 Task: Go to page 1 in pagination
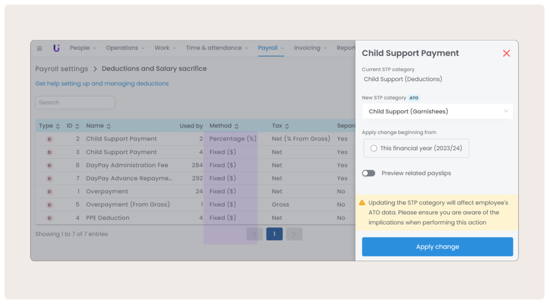(274, 234)
